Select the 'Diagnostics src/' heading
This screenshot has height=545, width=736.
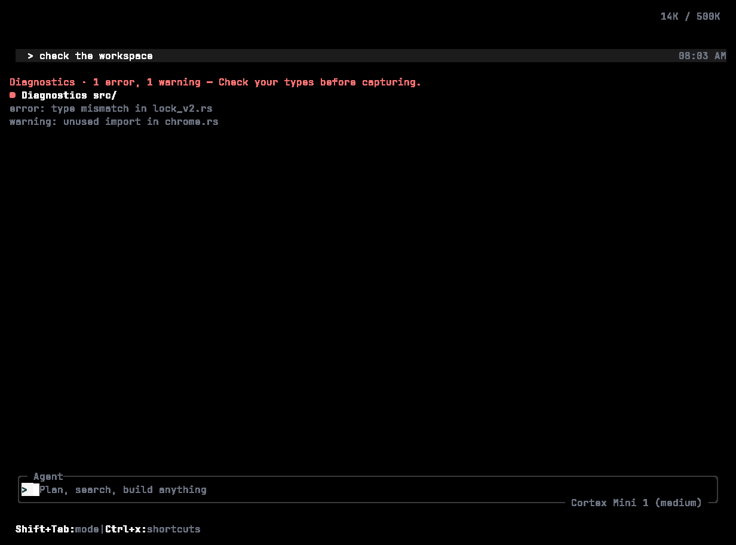[x=69, y=95]
